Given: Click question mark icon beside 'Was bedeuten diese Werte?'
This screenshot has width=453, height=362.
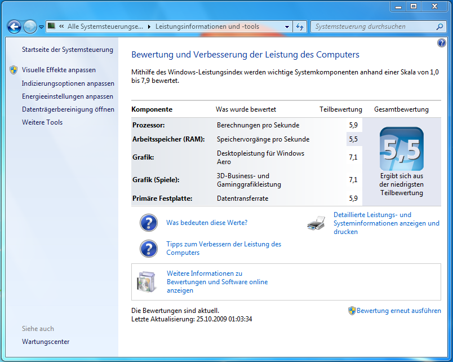Looking at the screenshot, I should click(x=148, y=223).
